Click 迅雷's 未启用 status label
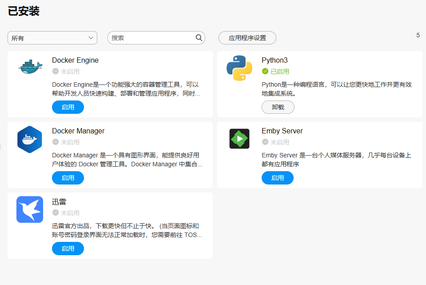Screen dimensions: 426x285 click(70, 213)
